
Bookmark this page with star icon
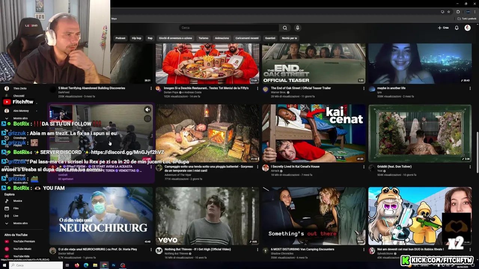(449, 12)
